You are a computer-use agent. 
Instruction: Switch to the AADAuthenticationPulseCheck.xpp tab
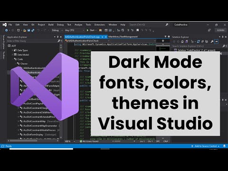pos(82,37)
